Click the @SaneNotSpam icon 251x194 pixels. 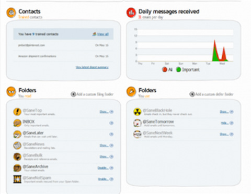click(17, 179)
